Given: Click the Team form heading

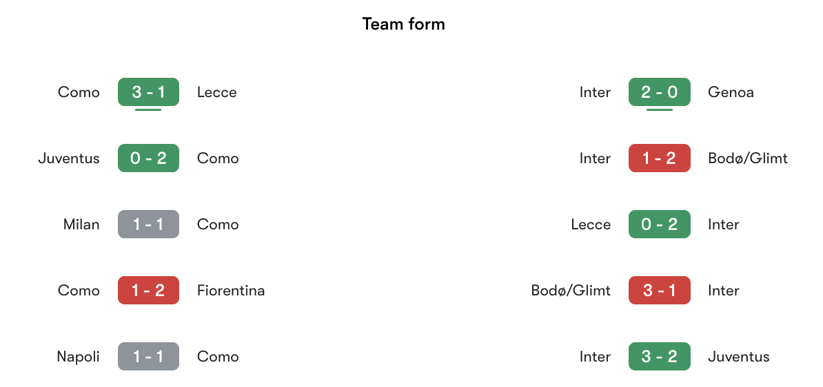Looking at the screenshot, I should (404, 24).
